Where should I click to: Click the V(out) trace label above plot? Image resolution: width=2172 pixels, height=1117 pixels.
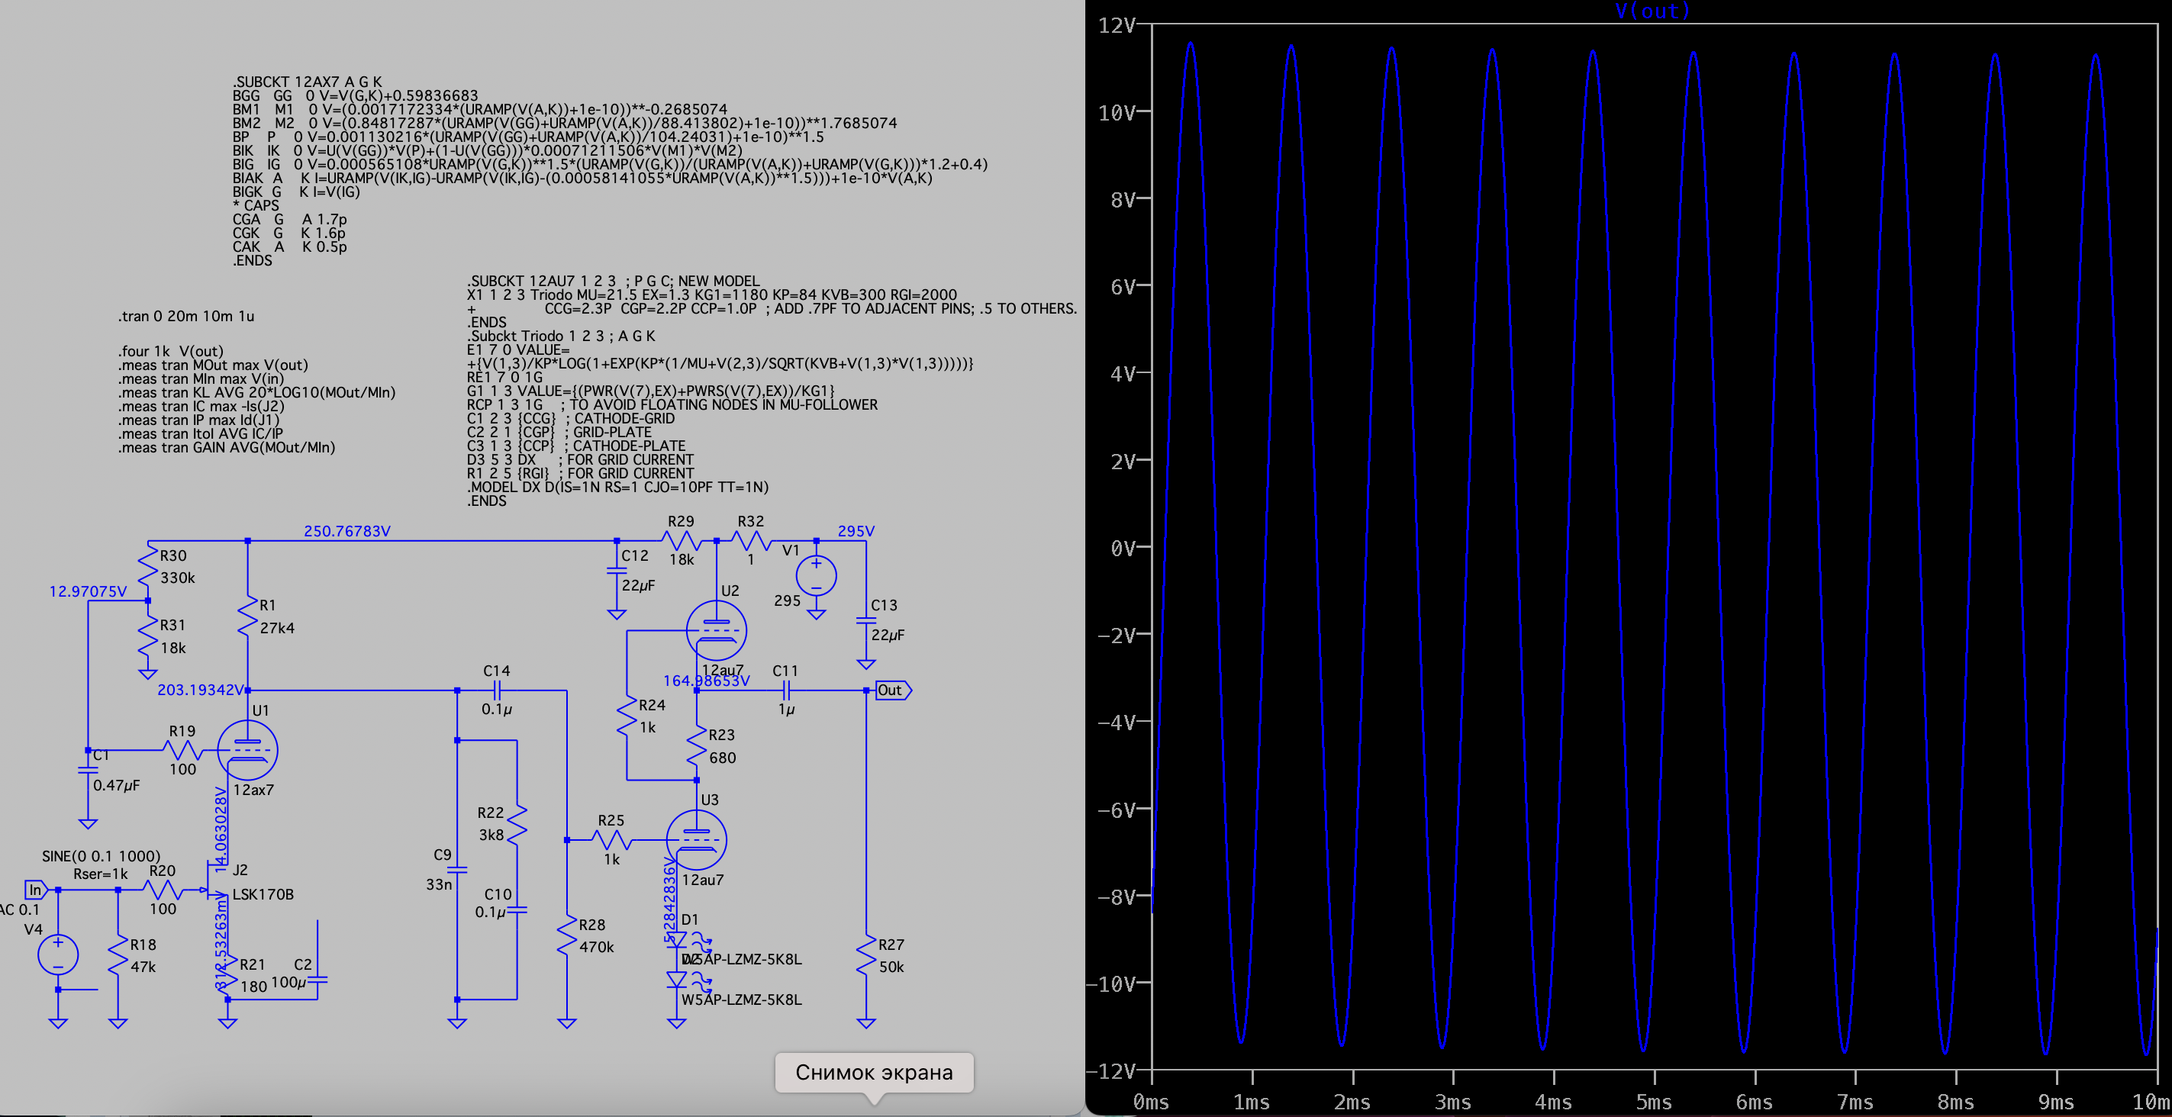pos(1652,11)
